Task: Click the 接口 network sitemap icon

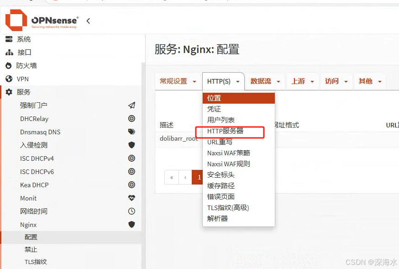Action: point(9,53)
